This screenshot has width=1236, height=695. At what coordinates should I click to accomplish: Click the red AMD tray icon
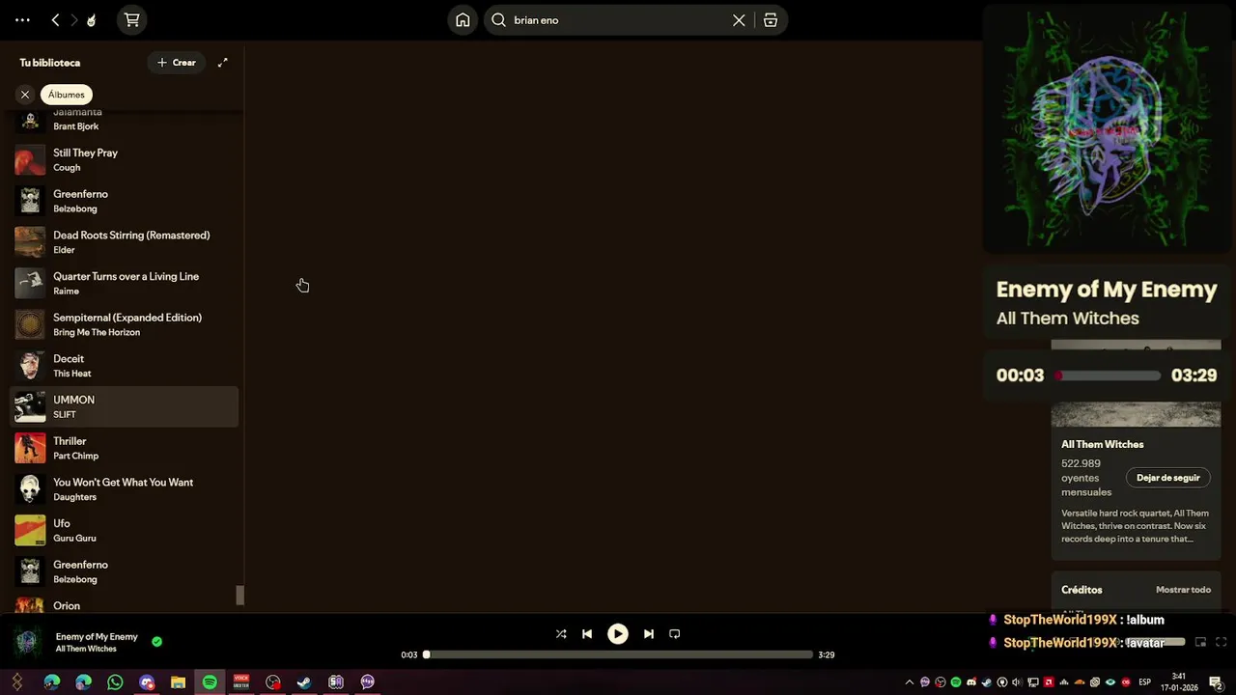coord(1048,682)
